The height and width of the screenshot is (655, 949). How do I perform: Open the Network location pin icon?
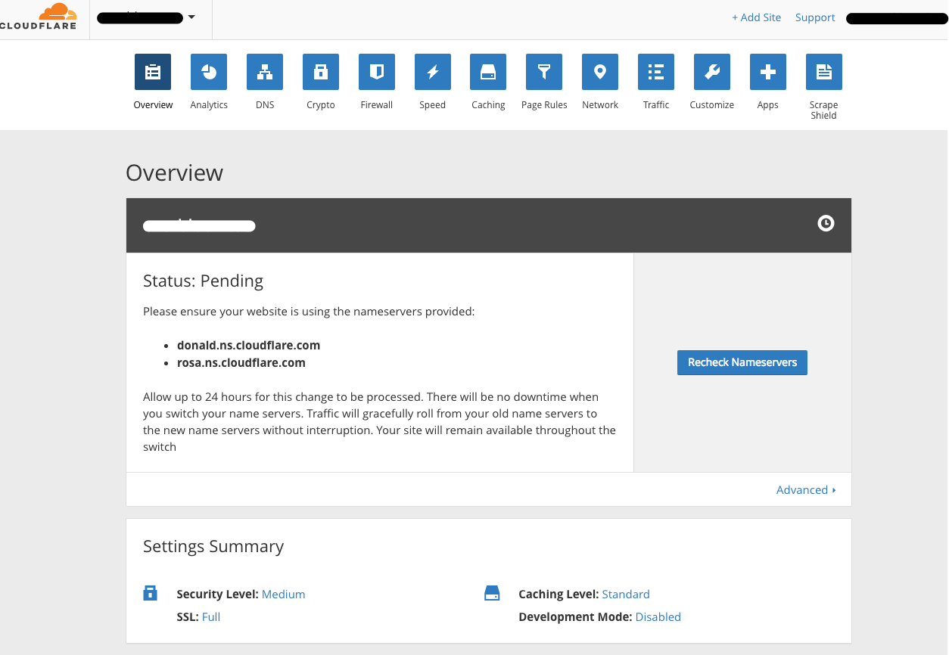click(600, 72)
